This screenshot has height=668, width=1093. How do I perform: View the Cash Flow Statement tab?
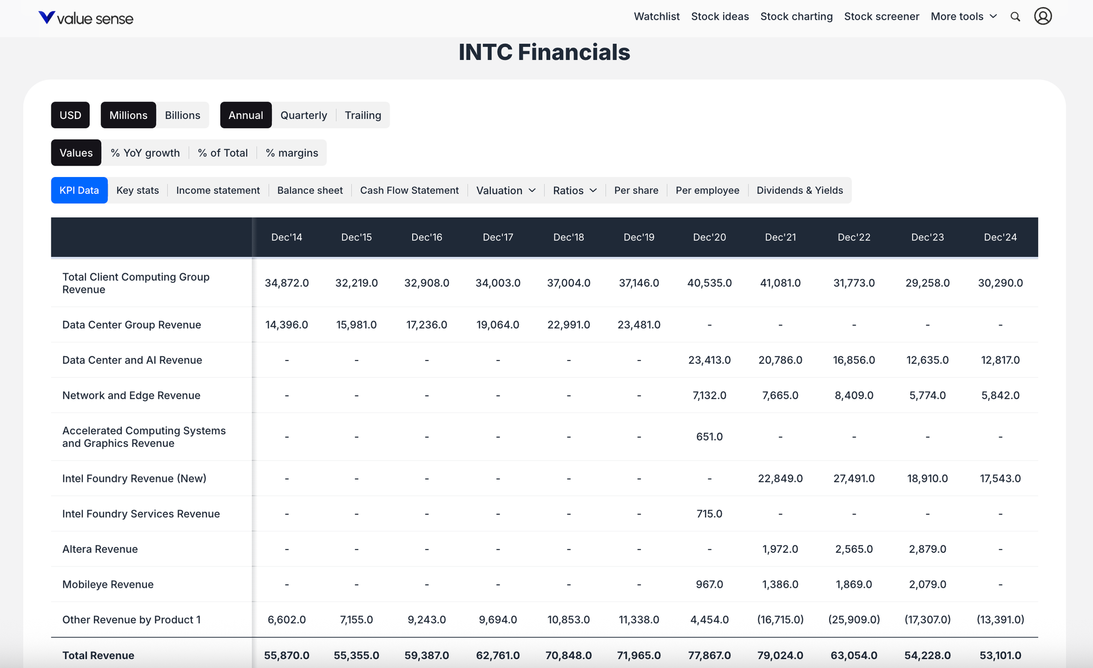pos(409,190)
